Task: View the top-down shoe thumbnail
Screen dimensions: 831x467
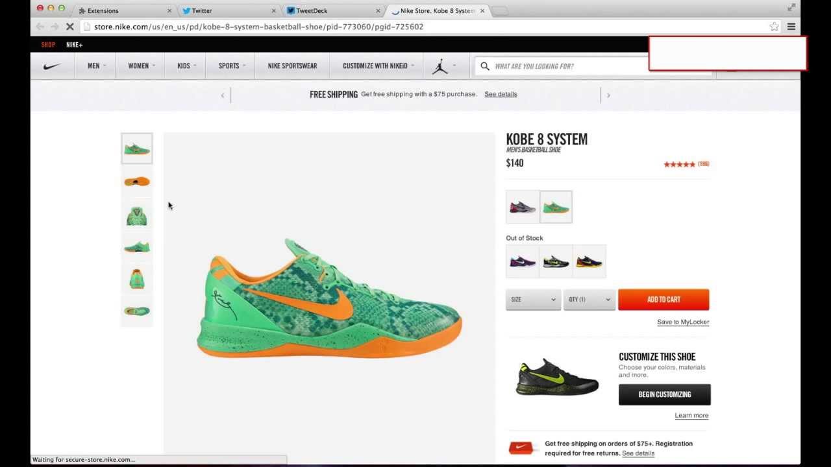Action: 137,311
